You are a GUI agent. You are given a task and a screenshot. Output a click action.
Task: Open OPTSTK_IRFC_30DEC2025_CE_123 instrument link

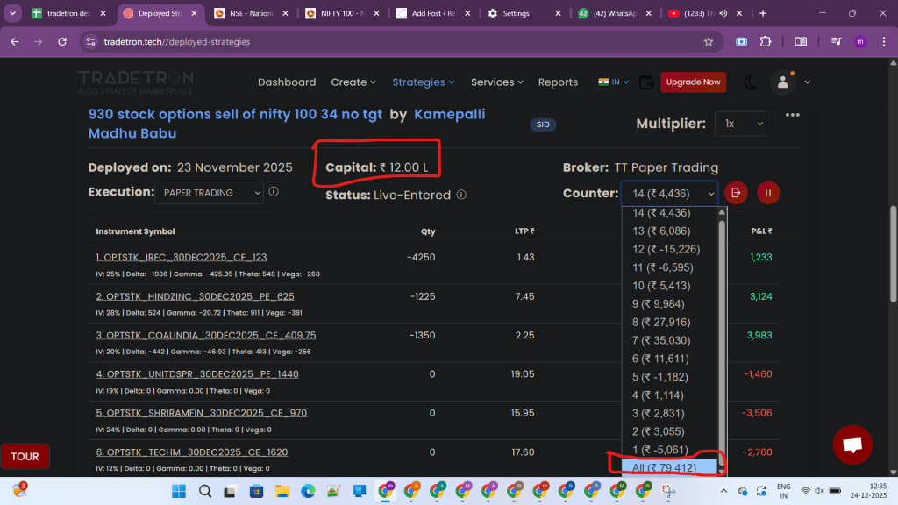tap(181, 257)
